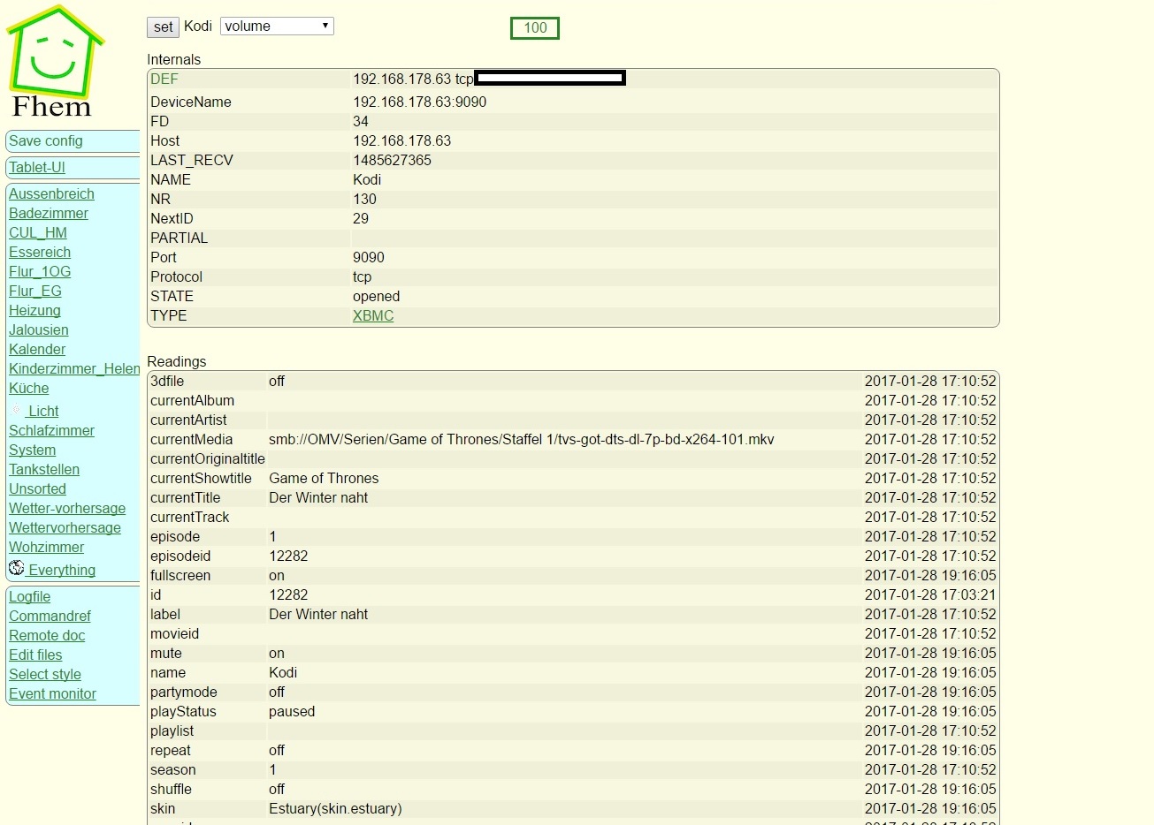Click the currentTitle value Der Winter naht
The image size is (1154, 825).
pos(318,498)
